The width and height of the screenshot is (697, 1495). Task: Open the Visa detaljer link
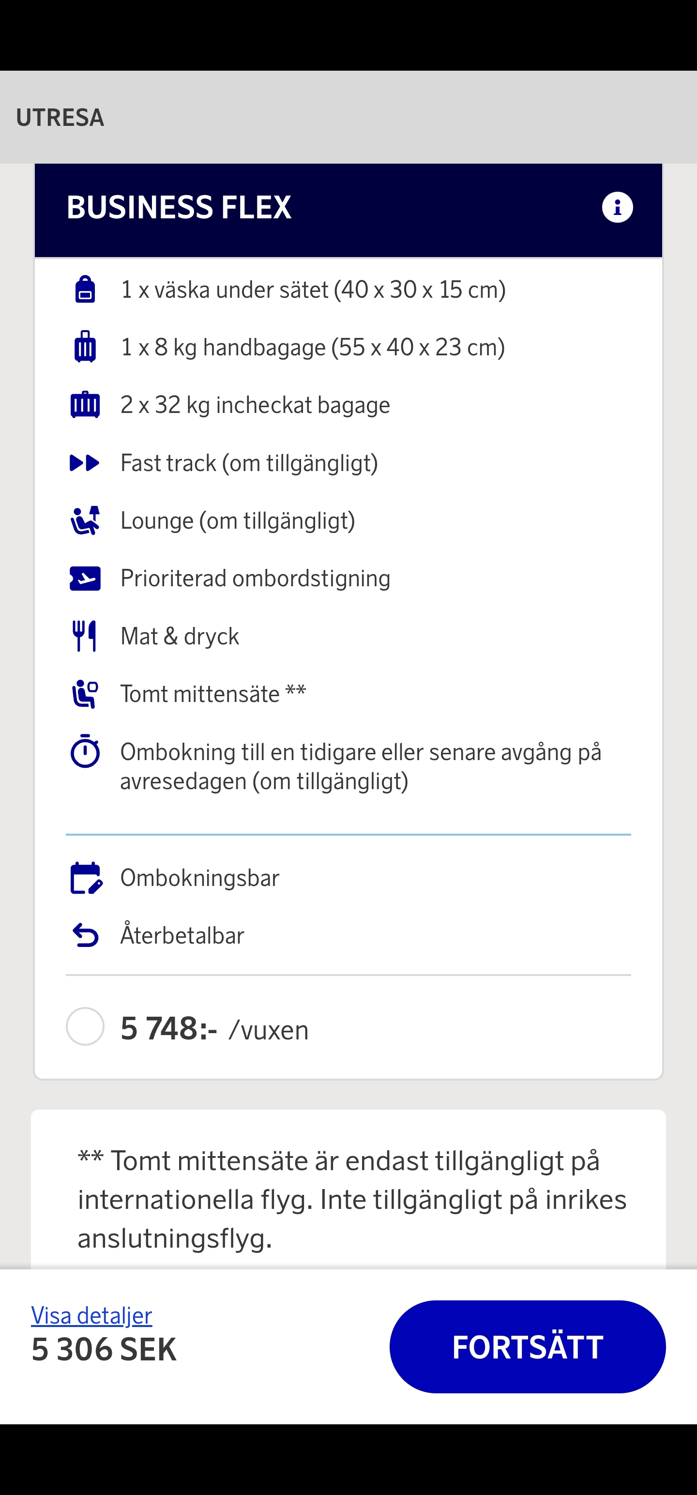pos(91,1316)
